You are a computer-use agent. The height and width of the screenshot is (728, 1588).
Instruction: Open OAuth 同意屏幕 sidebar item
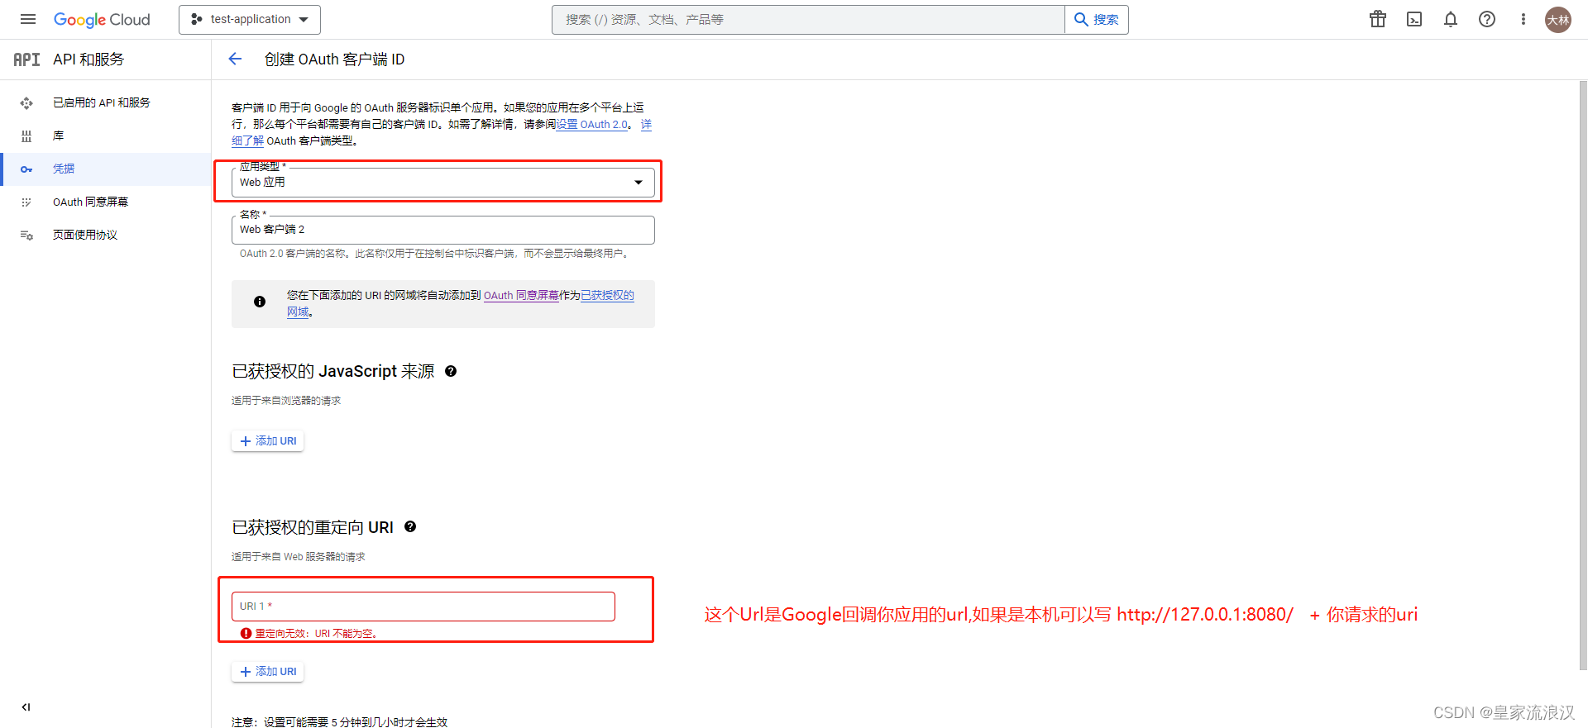(90, 202)
